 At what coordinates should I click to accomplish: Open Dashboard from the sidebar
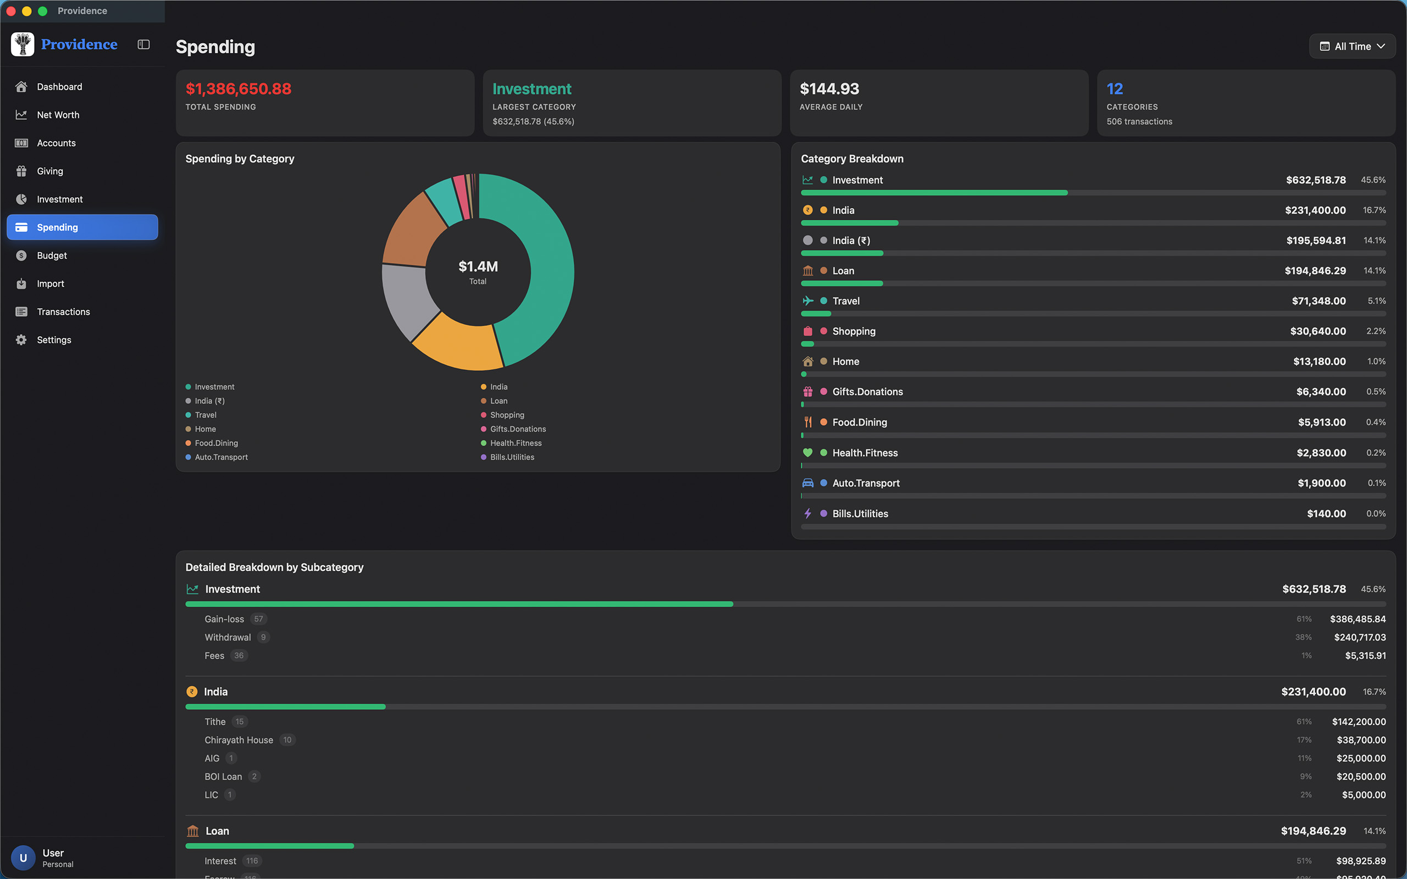click(82, 87)
